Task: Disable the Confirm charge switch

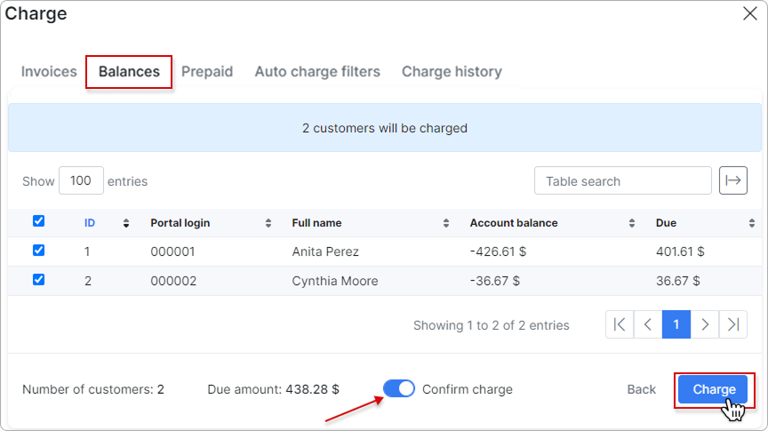Action: pyautogui.click(x=399, y=388)
